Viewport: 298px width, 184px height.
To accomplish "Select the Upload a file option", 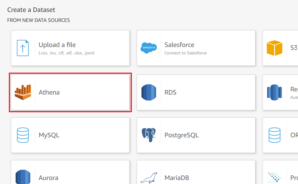I will (x=70, y=48).
